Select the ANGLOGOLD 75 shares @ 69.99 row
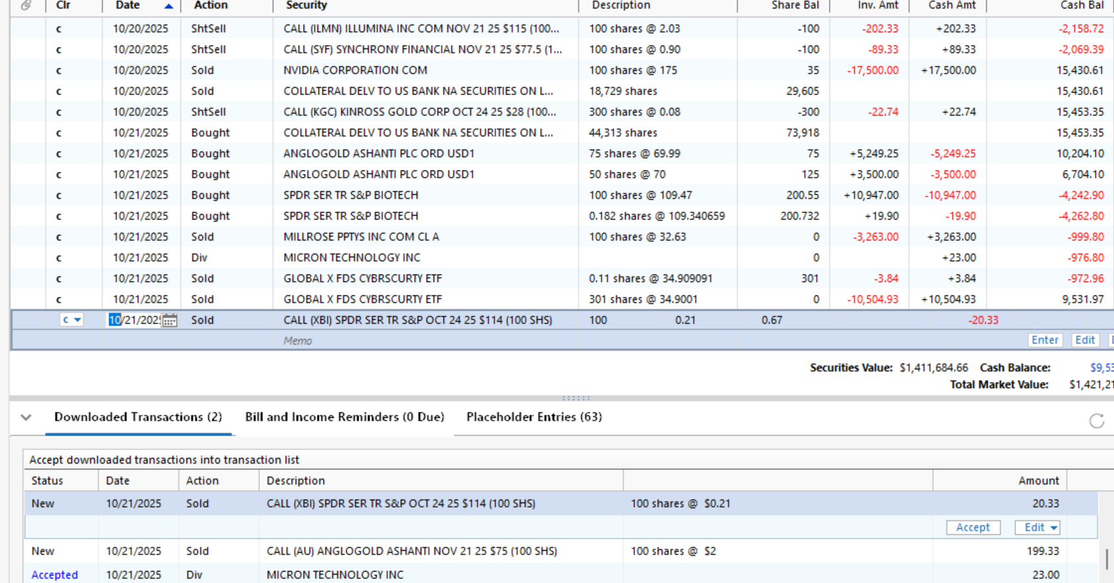 562,153
